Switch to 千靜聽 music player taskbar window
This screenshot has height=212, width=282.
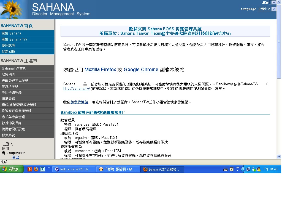[x=118, y=169]
